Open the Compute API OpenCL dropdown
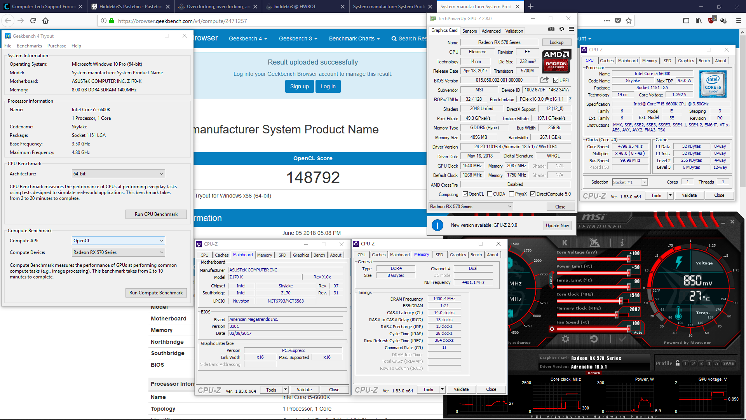The width and height of the screenshot is (746, 420). point(119,241)
